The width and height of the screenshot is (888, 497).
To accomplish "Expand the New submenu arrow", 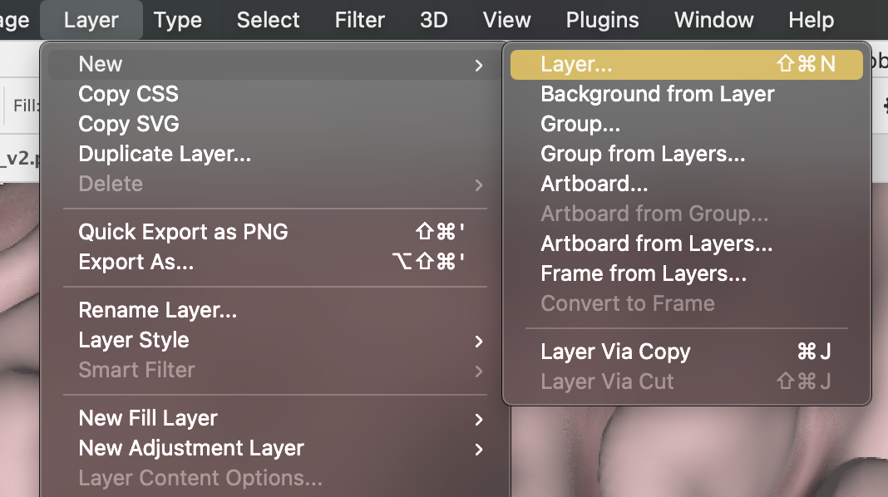I will tap(479, 65).
